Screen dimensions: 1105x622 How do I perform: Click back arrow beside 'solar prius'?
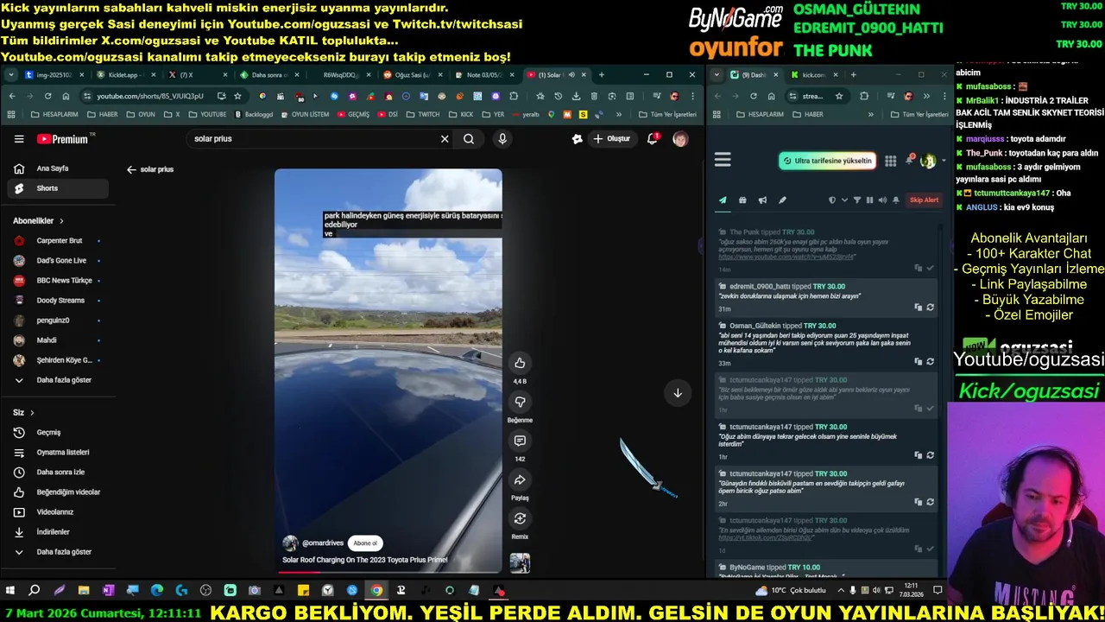tap(131, 170)
